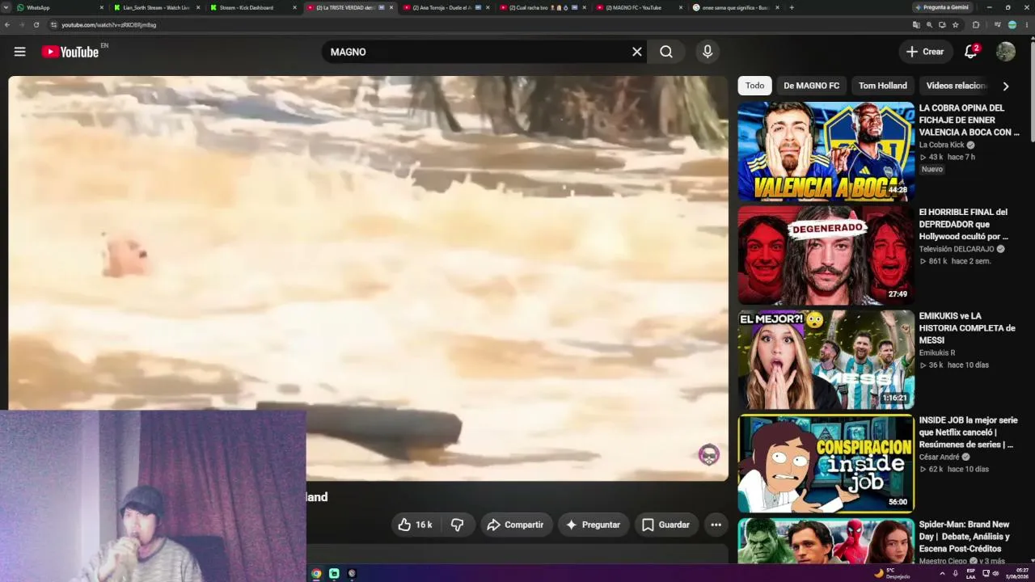The width and height of the screenshot is (1035, 582).
Task: Close the Stream - Kick Dashboard tab
Action: pos(294,7)
